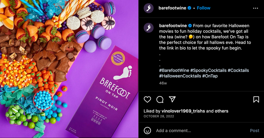Image resolution: width=264 pixels, height=138 pixels.
Task: Focus the Add a comment field
Action: coord(201,131)
